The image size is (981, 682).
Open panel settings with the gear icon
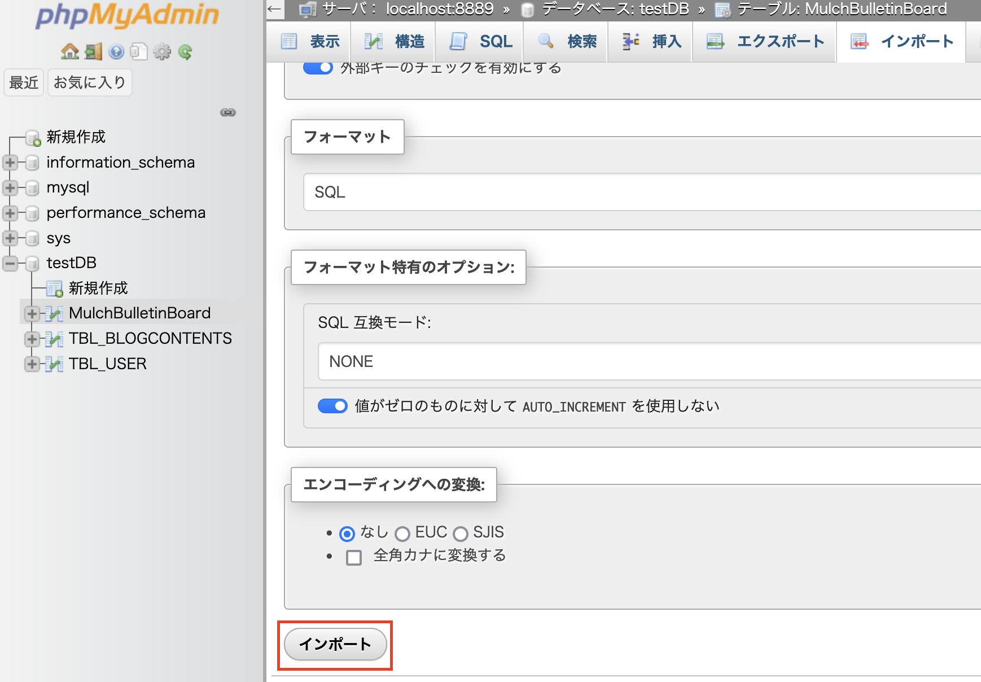162,51
